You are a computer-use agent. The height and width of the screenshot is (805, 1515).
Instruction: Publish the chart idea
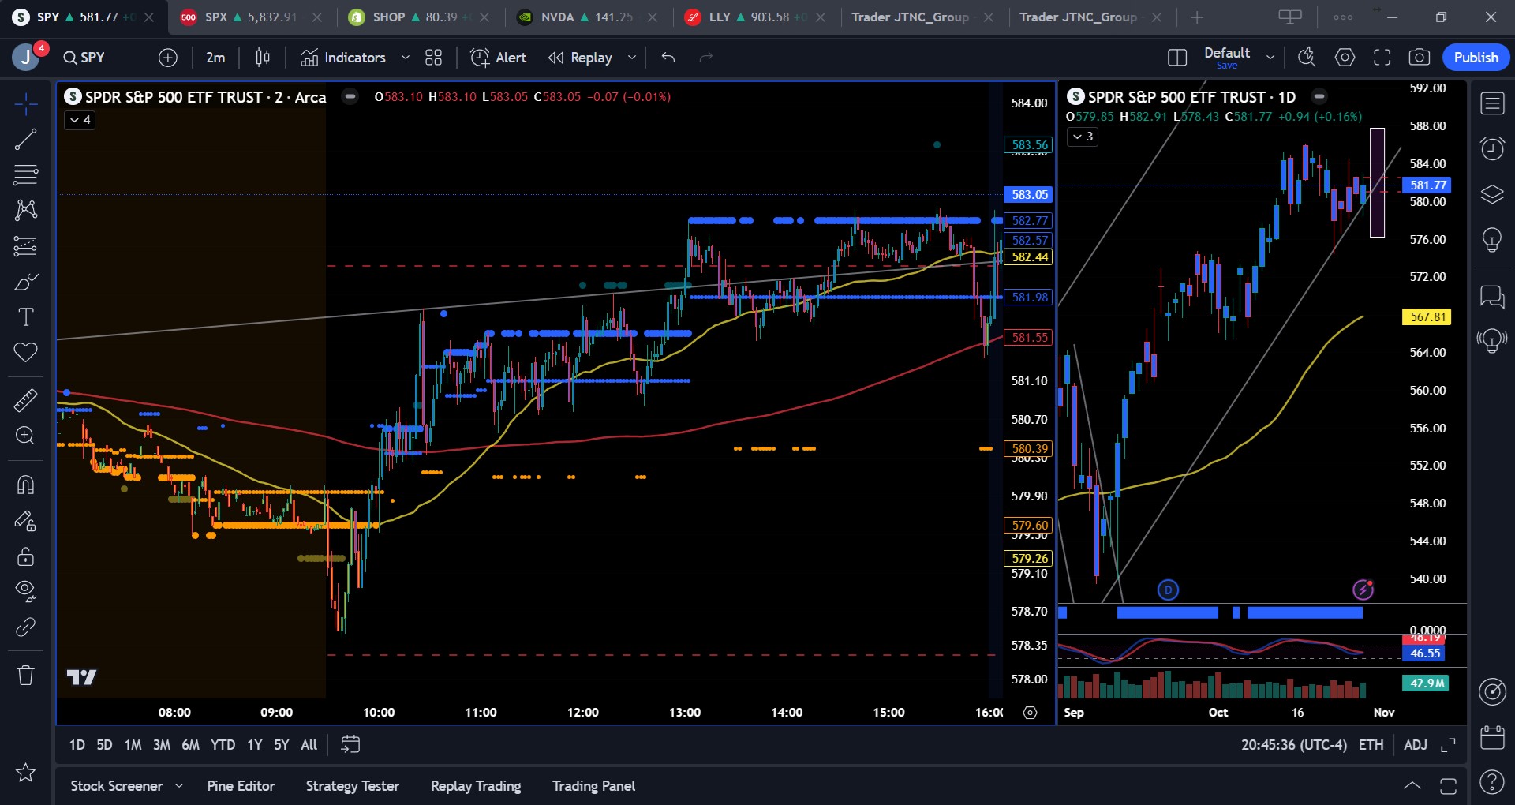(1476, 58)
